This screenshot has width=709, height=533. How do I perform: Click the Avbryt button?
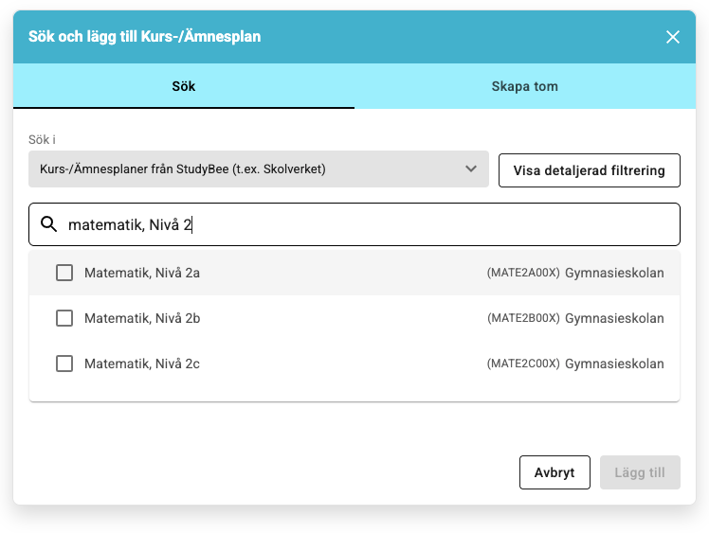point(554,472)
